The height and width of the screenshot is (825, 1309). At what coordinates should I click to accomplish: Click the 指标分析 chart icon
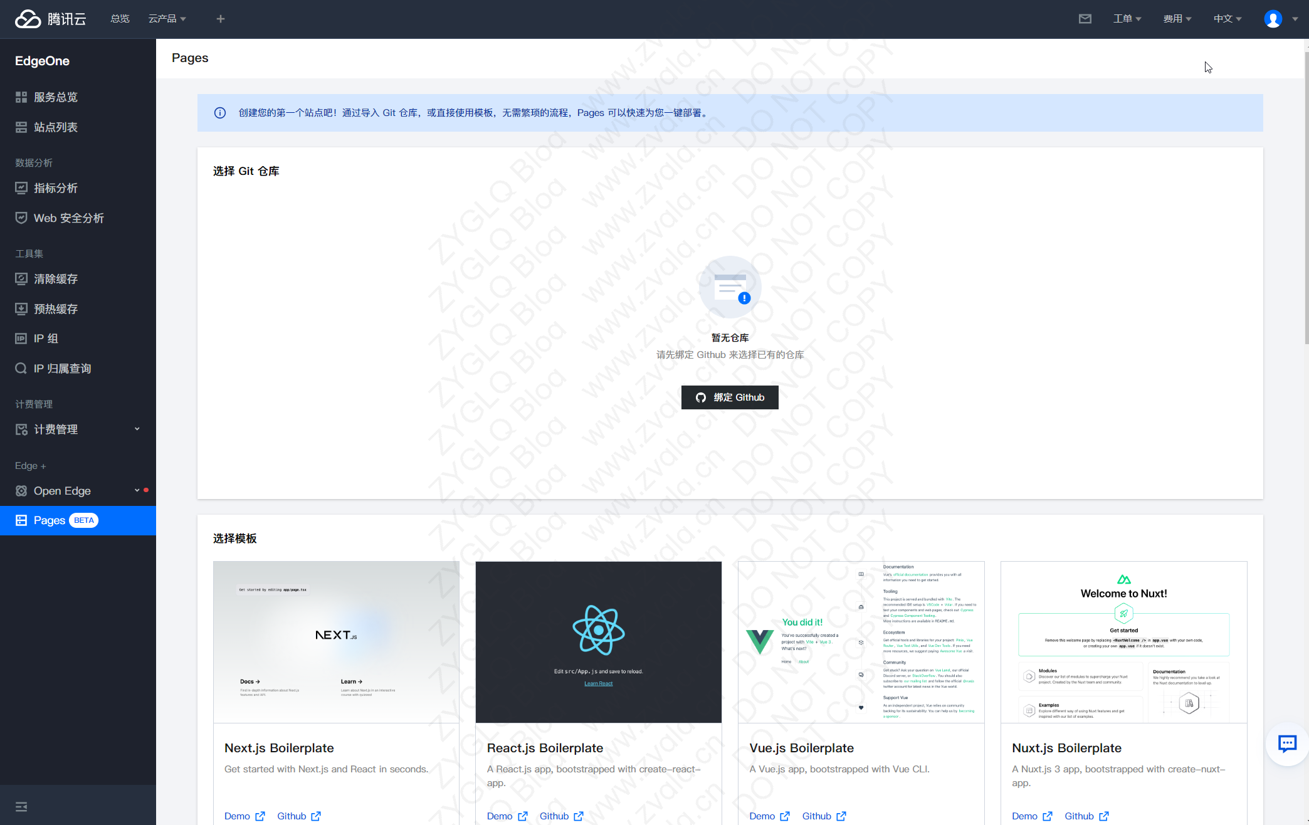click(x=21, y=188)
